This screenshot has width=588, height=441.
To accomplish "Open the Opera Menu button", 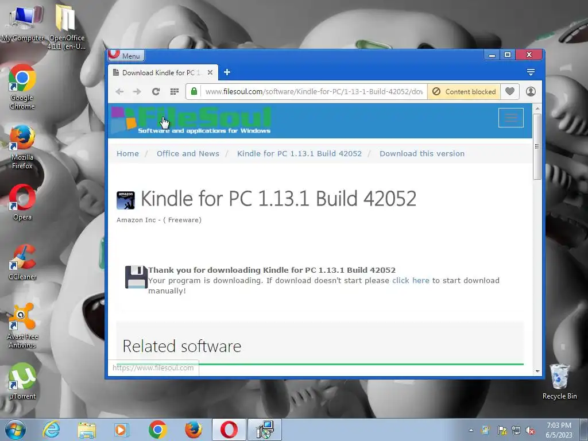I will point(126,56).
